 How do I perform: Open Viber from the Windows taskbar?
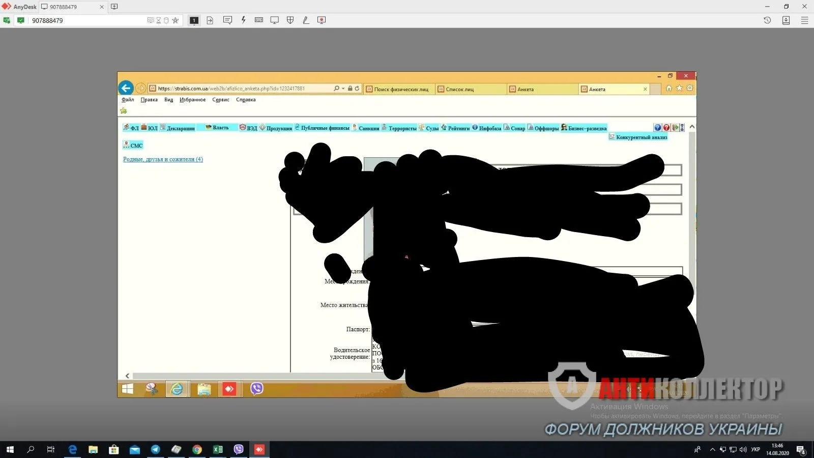pyautogui.click(x=239, y=449)
